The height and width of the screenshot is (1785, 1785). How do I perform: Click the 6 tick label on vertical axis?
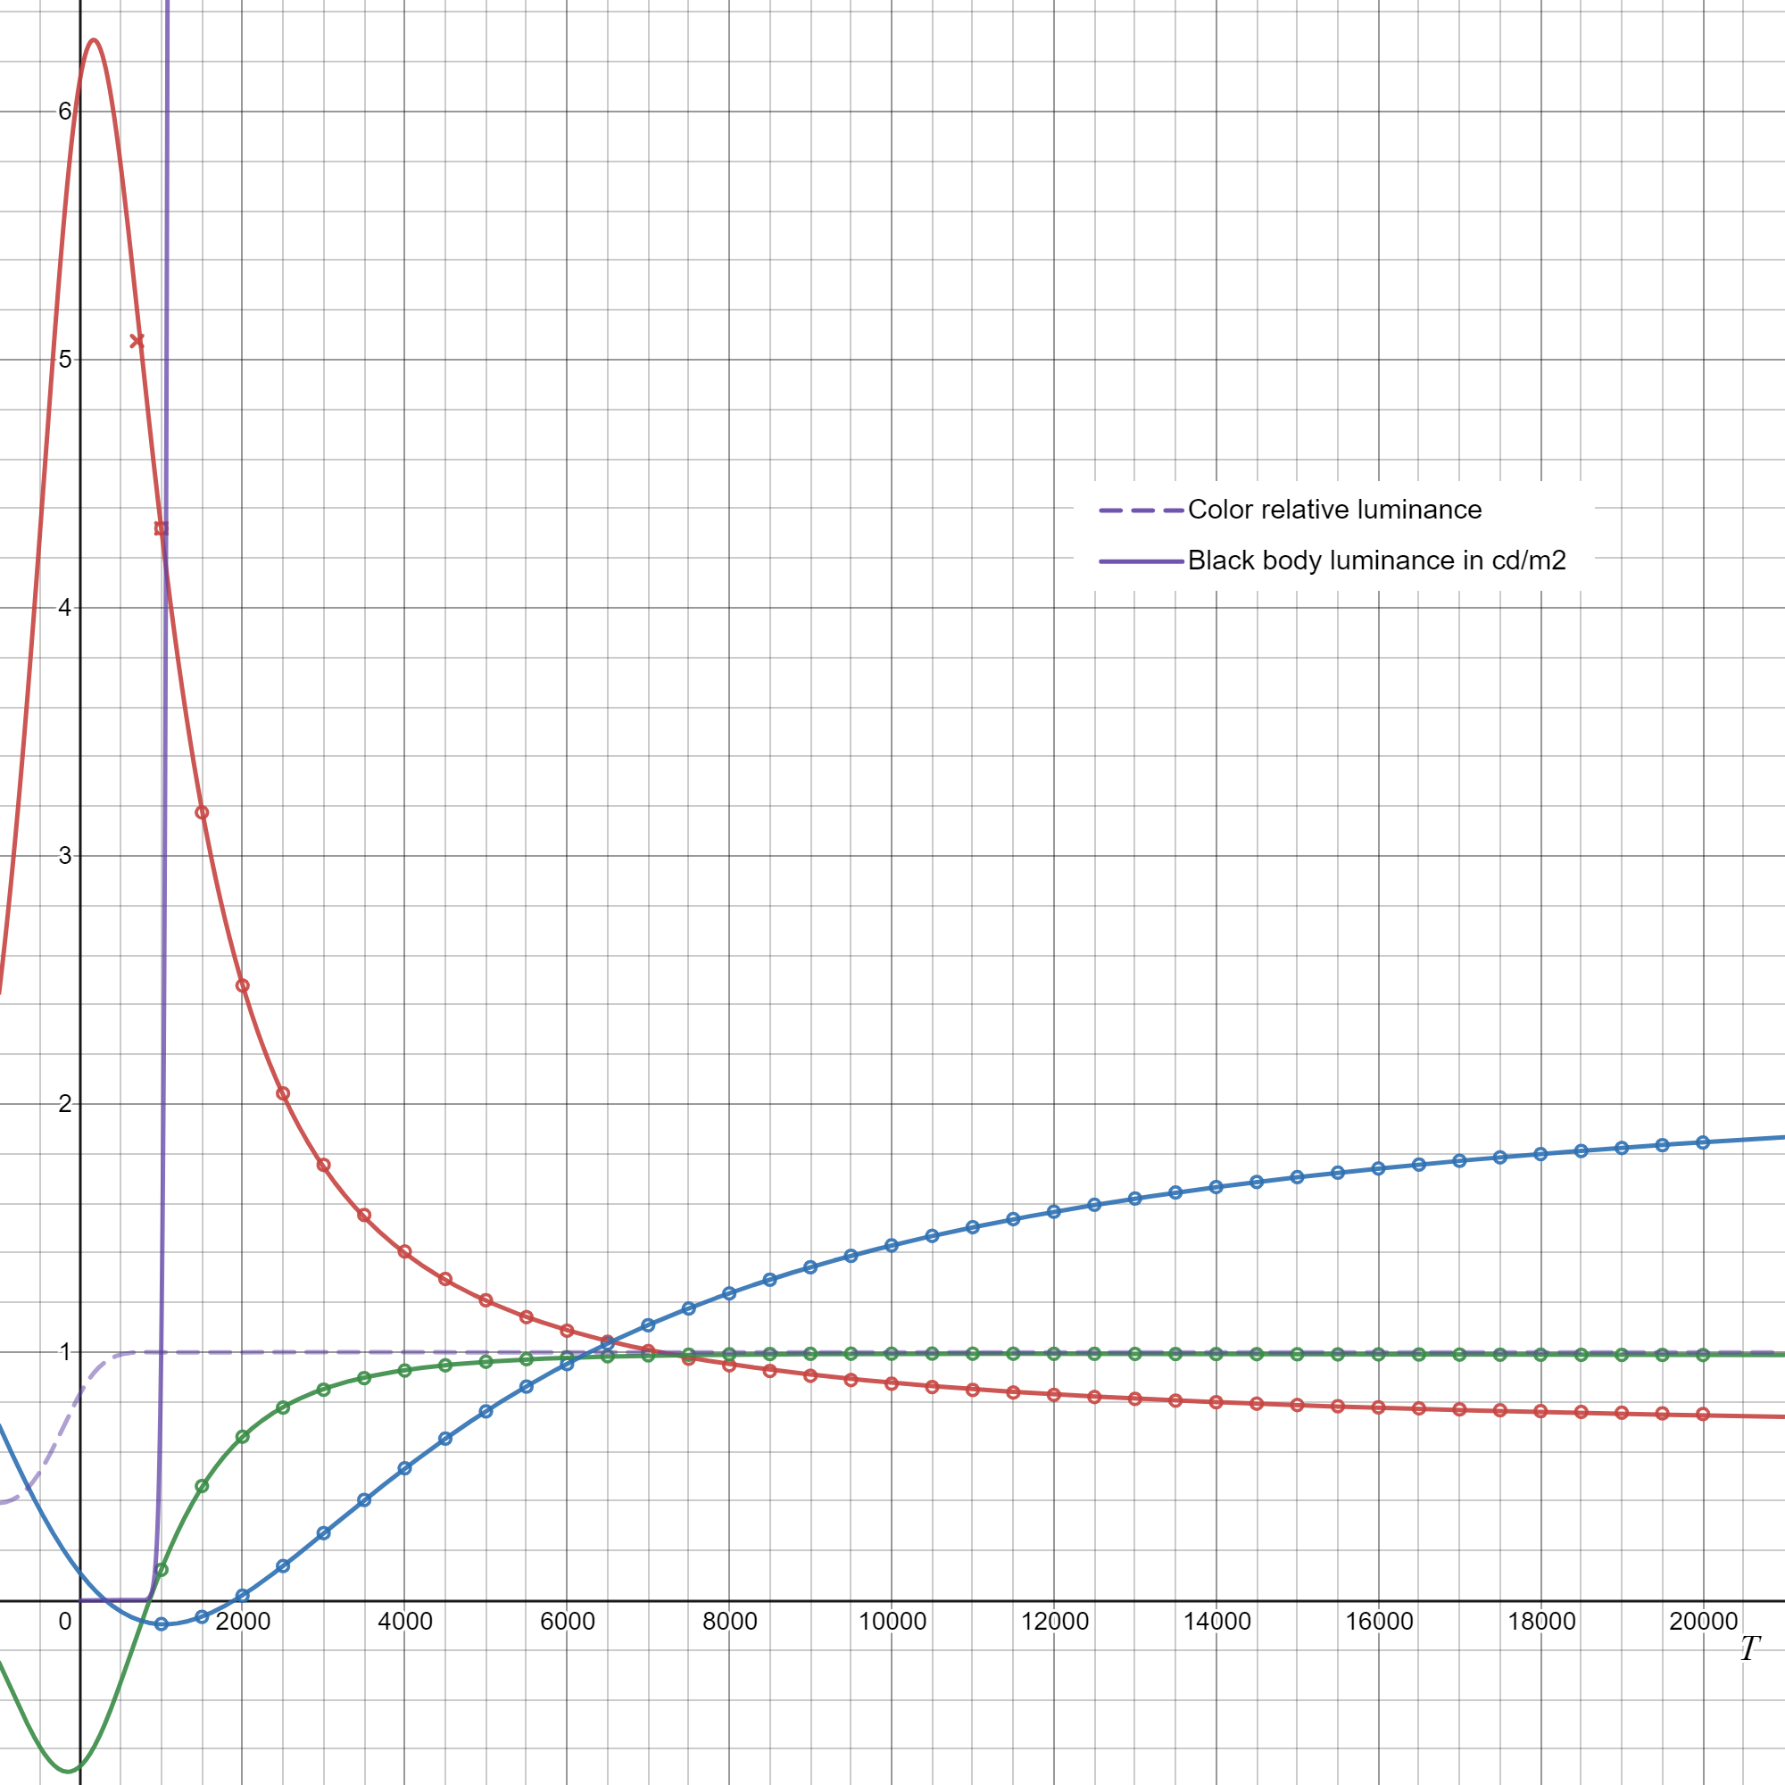[x=64, y=112]
